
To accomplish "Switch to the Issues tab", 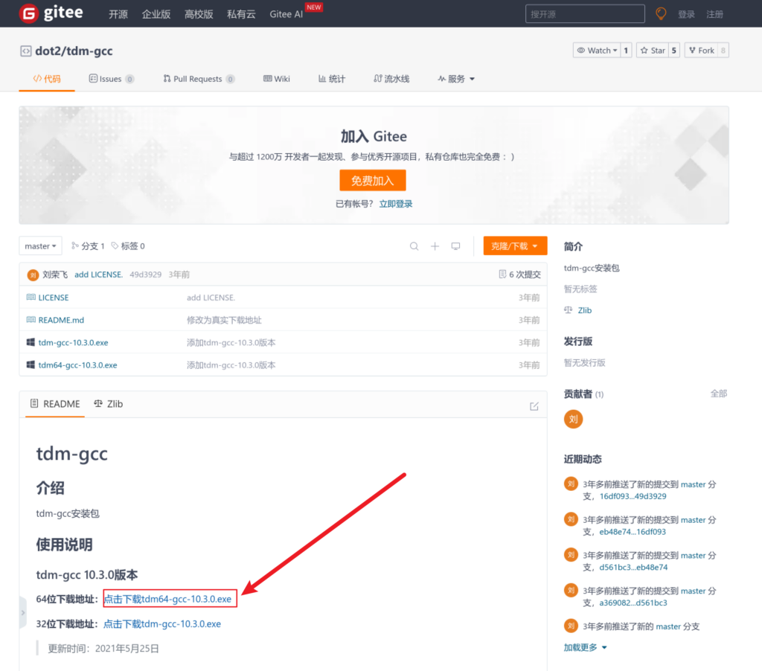I will coord(112,79).
